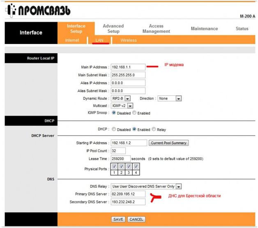This screenshot has height=228, width=258.
Task: Select the Internet submenu item
Action: pos(72,40)
